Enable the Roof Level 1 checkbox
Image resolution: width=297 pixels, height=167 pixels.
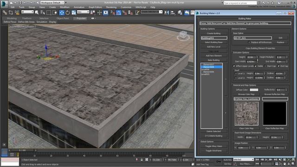(236, 73)
